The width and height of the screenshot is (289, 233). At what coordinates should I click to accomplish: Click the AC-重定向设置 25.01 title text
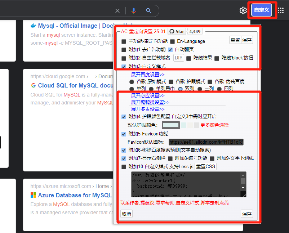(143, 31)
